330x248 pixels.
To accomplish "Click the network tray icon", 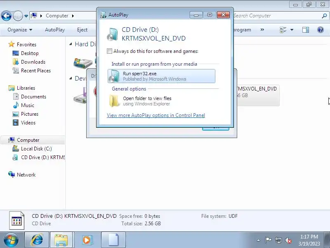I will tap(278, 240).
